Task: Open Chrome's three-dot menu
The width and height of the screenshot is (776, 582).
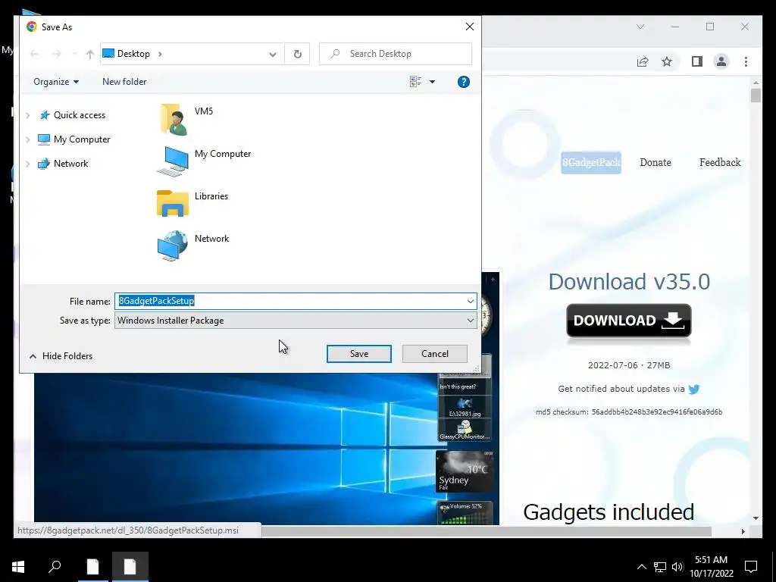Action: (746, 62)
